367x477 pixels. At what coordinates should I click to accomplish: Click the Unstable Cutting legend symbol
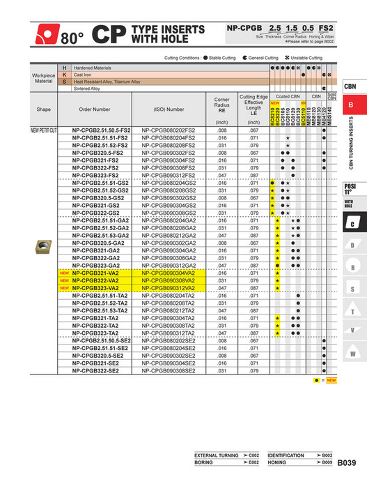[287, 58]
